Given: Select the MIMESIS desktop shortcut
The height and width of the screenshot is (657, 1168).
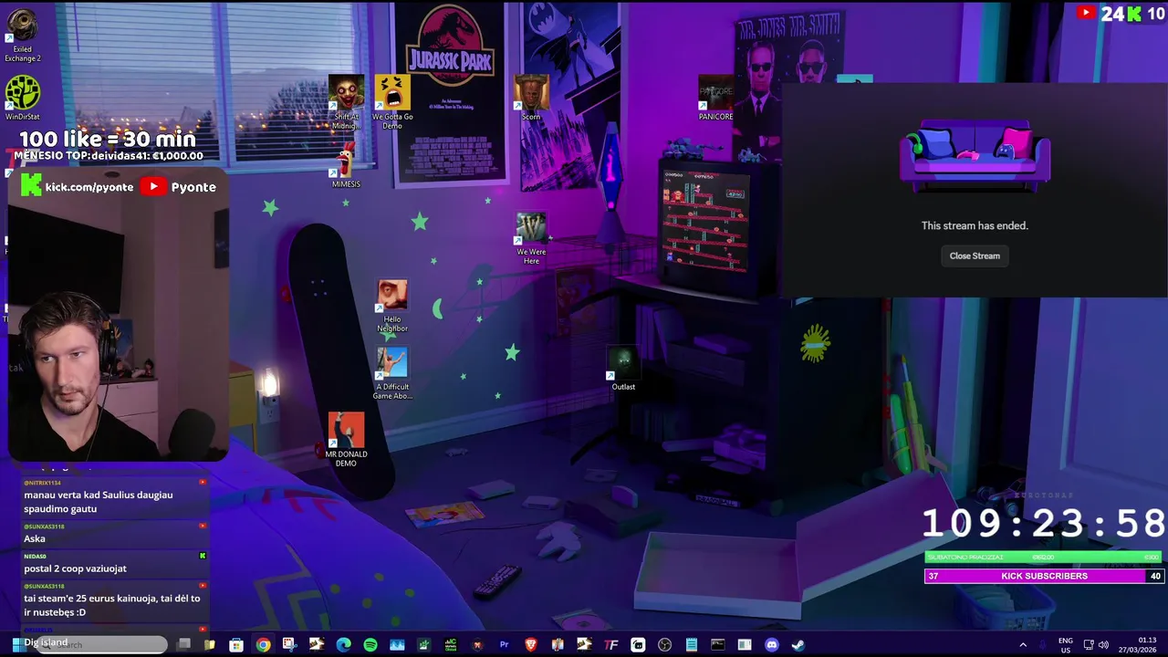Looking at the screenshot, I should point(346,165).
